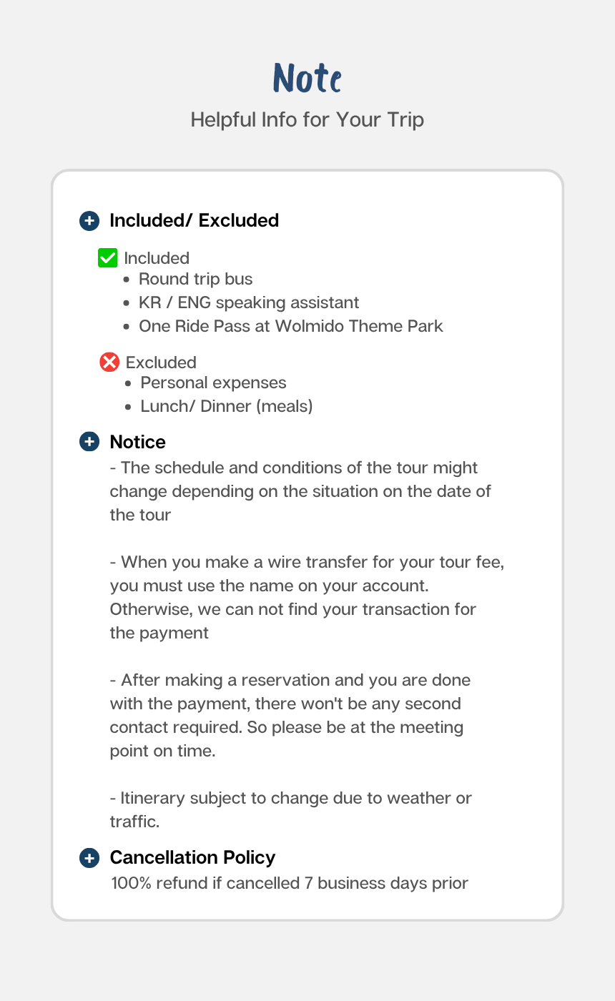615x1001 pixels.
Task: Expand the Cancellation Policy heading
Action: click(x=192, y=857)
